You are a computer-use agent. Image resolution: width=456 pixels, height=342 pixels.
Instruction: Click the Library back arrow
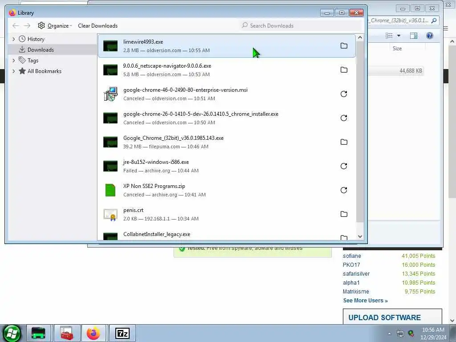[16, 25]
